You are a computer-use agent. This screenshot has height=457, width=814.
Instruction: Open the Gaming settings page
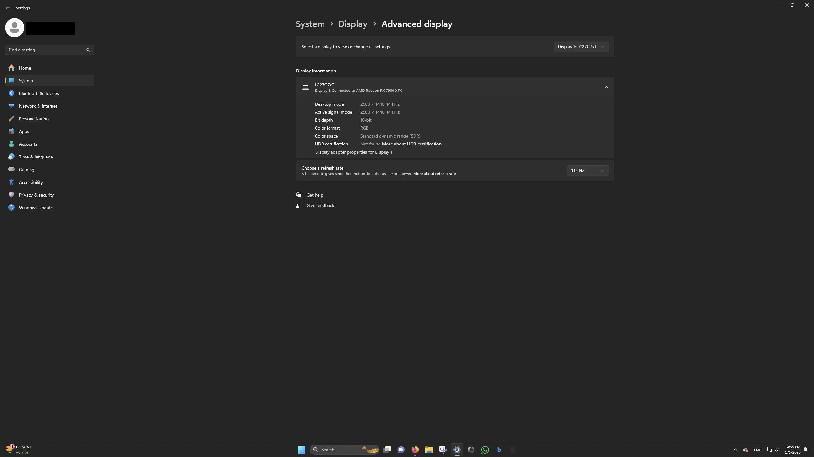[x=26, y=170]
